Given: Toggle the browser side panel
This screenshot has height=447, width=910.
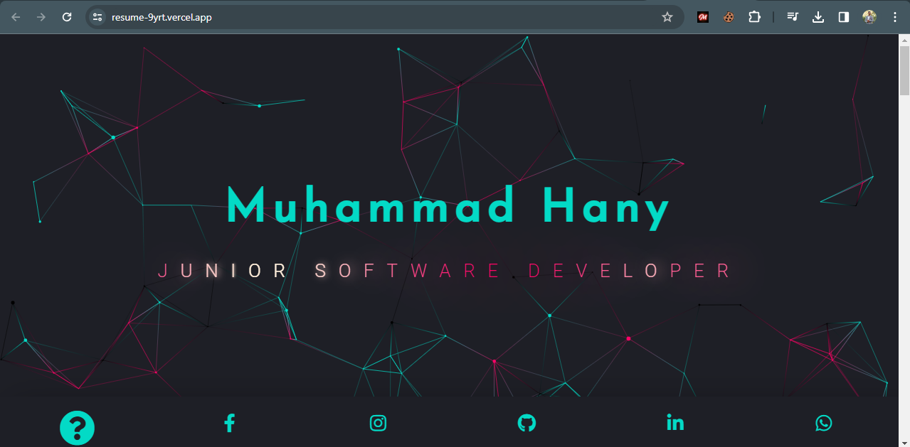Looking at the screenshot, I should click(844, 17).
